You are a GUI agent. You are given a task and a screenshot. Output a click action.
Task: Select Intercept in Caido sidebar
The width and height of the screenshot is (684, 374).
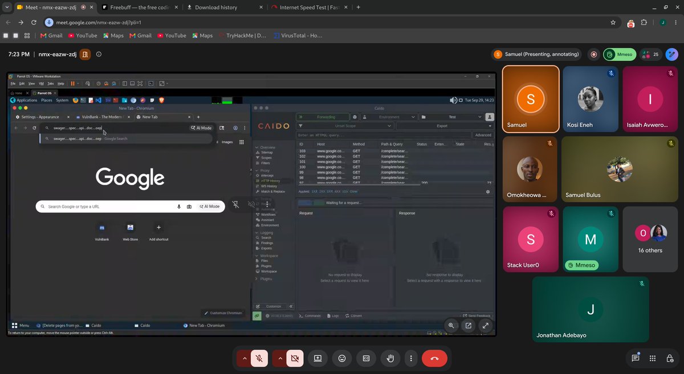(267, 175)
